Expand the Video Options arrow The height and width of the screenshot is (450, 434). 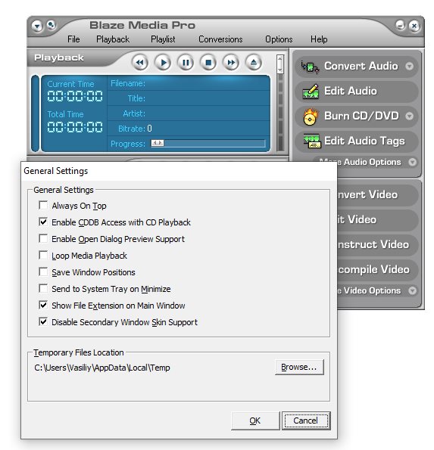(x=413, y=290)
